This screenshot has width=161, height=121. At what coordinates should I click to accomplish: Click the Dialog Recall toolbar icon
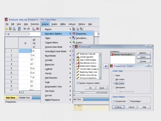click(x=19, y=29)
